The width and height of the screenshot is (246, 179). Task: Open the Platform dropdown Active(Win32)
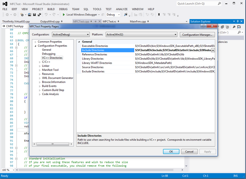142,35
